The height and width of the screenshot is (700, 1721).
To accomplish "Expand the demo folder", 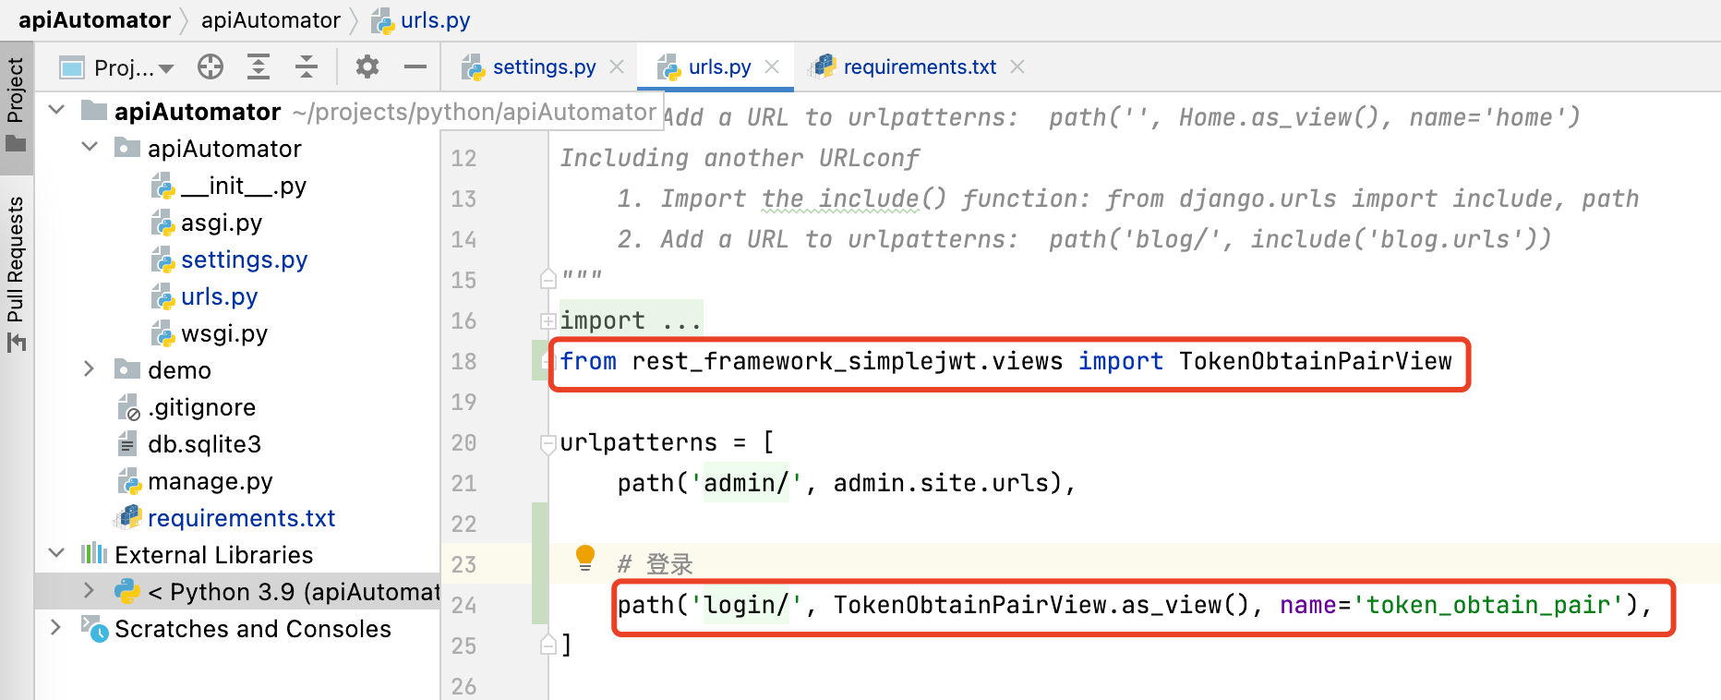I will point(90,369).
